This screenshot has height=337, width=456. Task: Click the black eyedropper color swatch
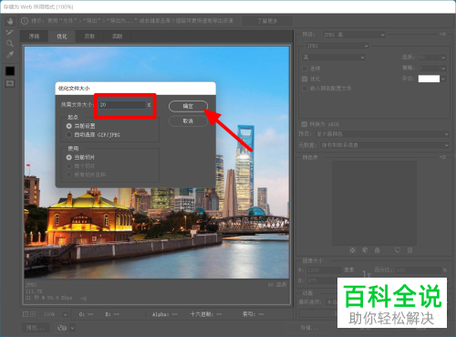tap(10, 71)
